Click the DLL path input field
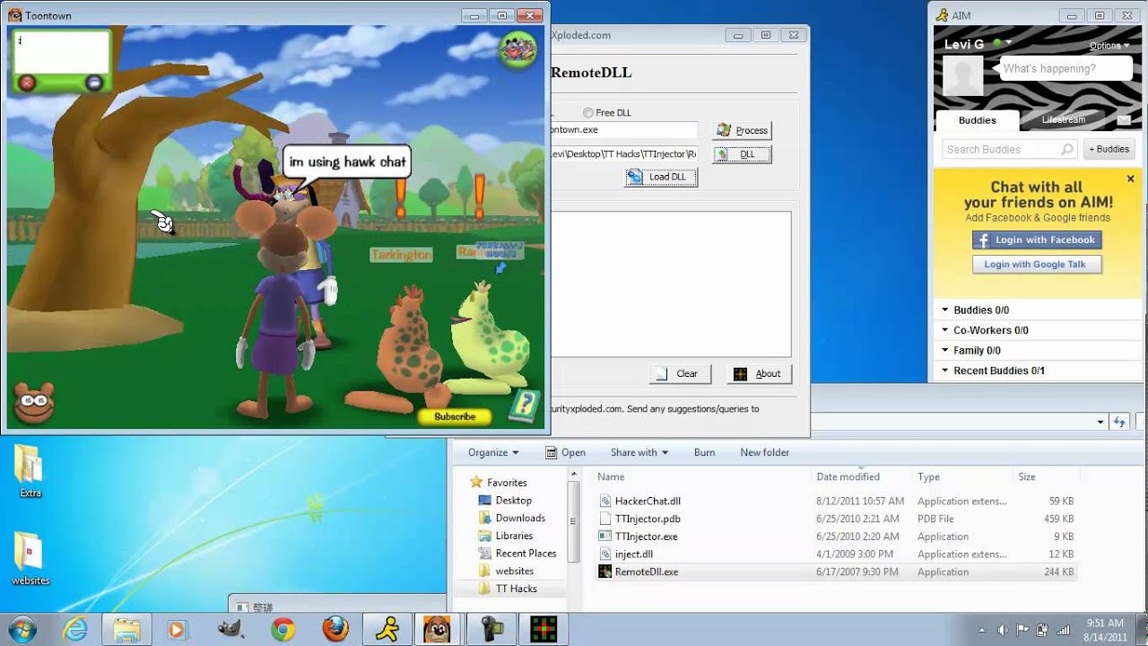Image resolution: width=1148 pixels, height=646 pixels. pyautogui.click(x=624, y=154)
